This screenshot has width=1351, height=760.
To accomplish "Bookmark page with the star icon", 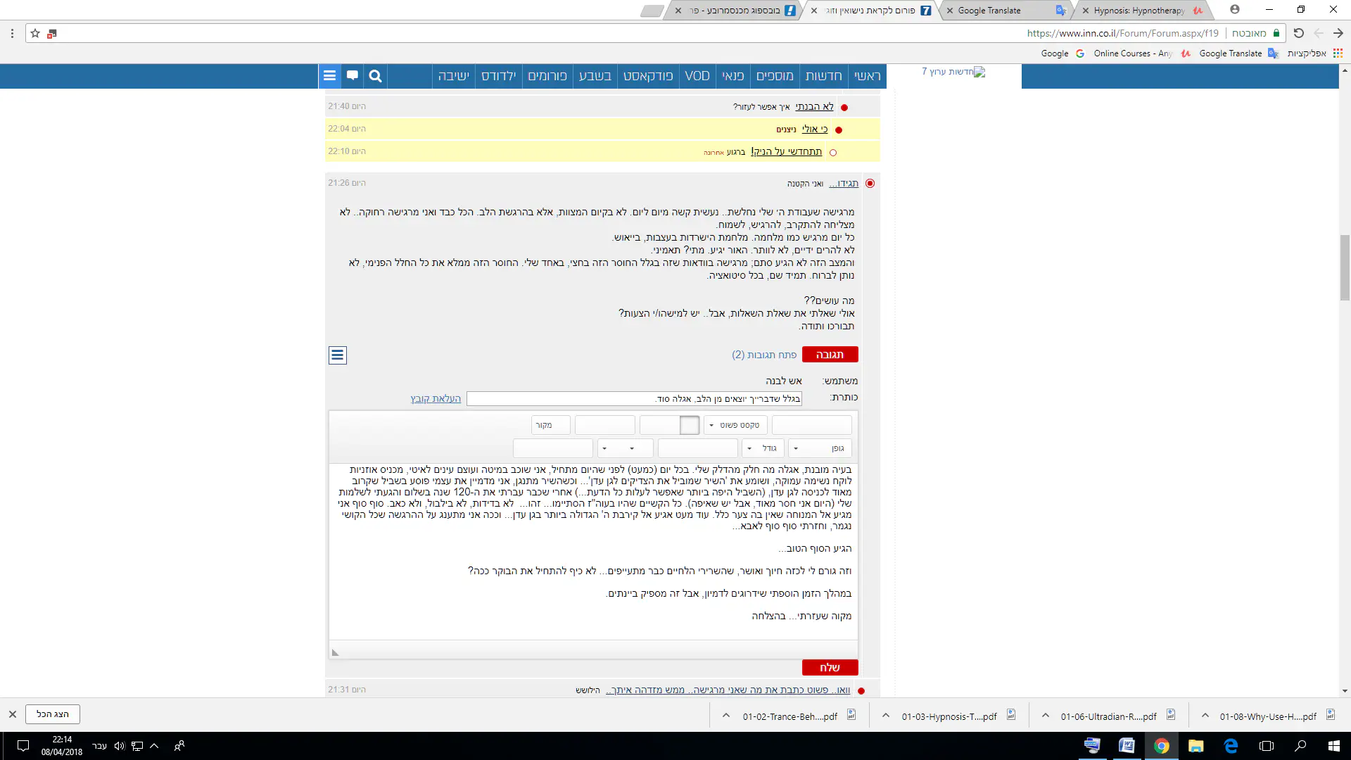I will 35,33.
